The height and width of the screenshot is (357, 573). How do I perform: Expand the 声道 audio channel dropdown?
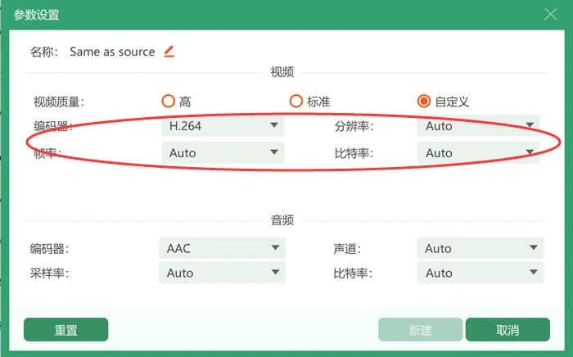pyautogui.click(x=481, y=248)
